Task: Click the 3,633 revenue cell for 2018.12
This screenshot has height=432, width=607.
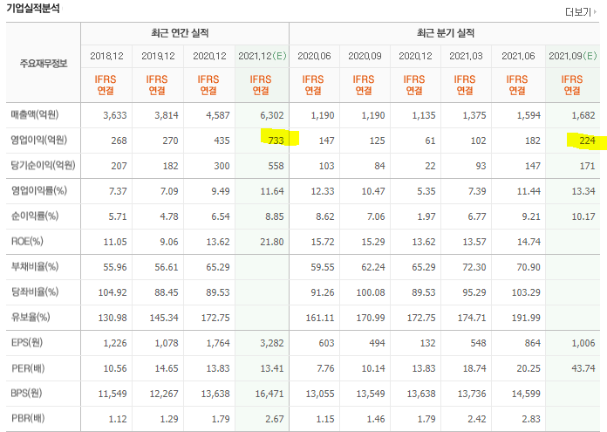Action: (114, 115)
